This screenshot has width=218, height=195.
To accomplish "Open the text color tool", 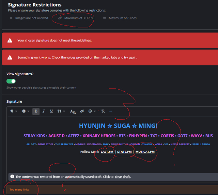I will point(73,111).
